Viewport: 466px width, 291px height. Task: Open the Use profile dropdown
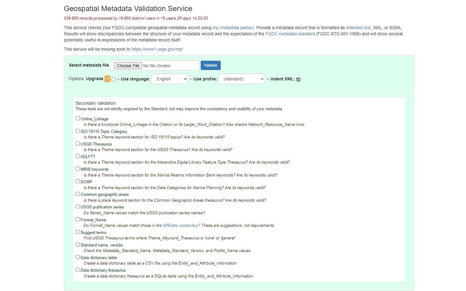click(x=242, y=79)
